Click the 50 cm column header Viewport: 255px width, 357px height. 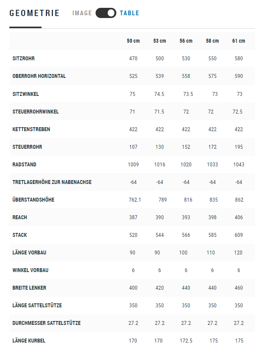(x=133, y=41)
